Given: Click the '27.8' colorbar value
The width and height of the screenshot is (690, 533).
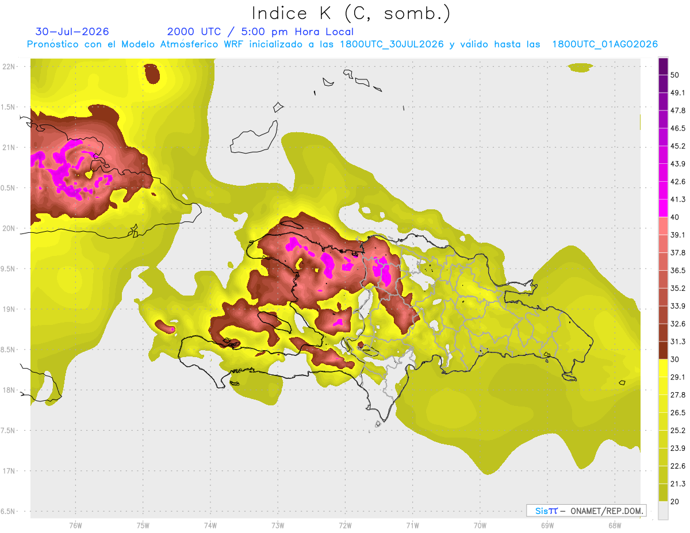Looking at the screenshot, I should [x=678, y=395].
